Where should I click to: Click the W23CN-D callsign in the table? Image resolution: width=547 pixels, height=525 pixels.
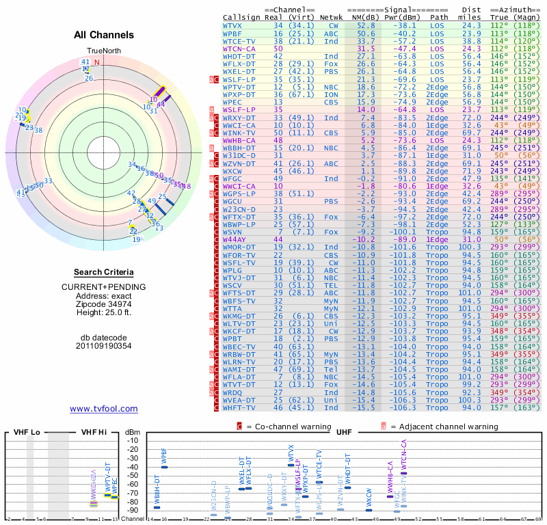pos(239,209)
